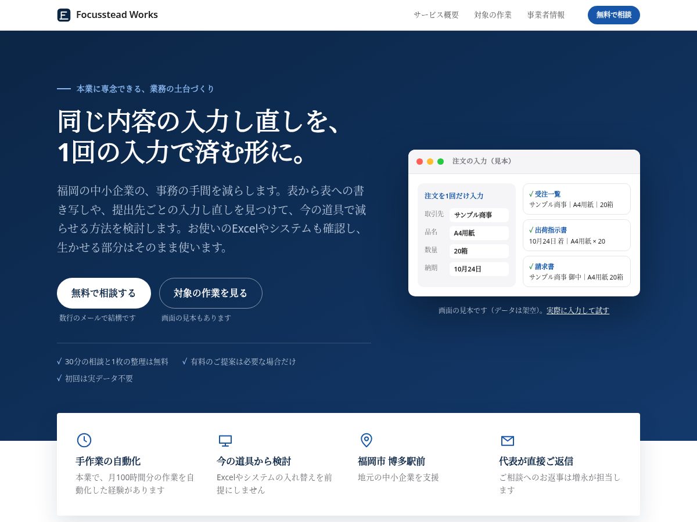Click the Focusstead Works brand name
Image resolution: width=697 pixels, height=522 pixels.
pos(117,15)
